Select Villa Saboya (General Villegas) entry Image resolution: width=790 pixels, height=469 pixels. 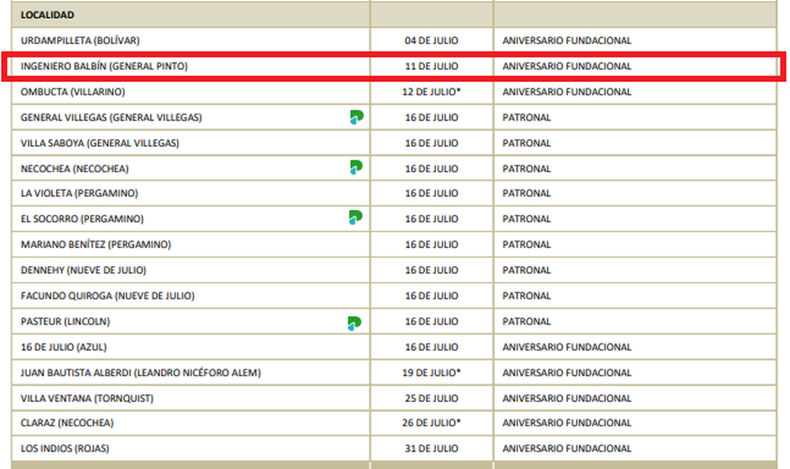pos(100,143)
